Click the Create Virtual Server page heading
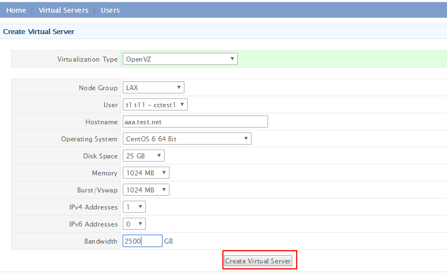 click(x=39, y=32)
